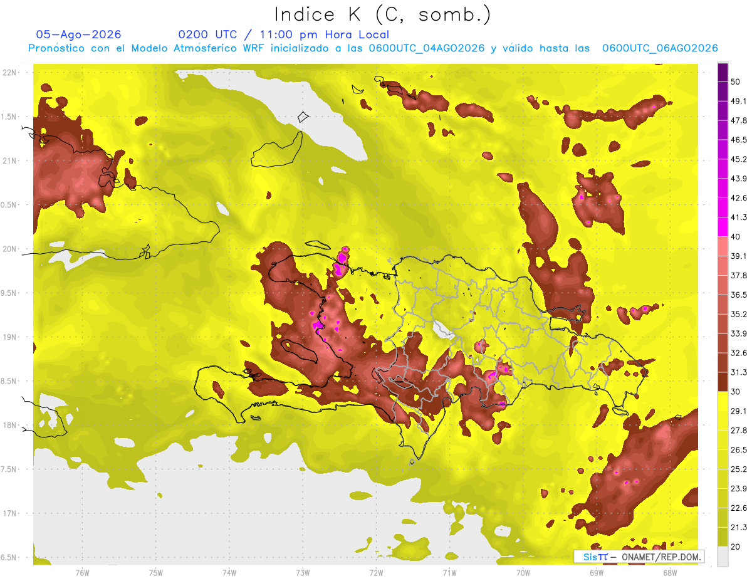
Task: Click the longitude label '73W'
Action: pyautogui.click(x=303, y=573)
